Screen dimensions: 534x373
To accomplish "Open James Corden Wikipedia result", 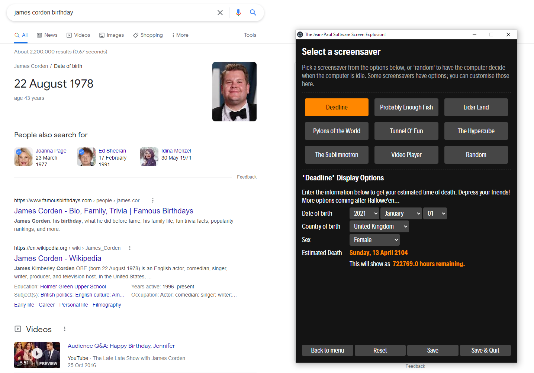I will [58, 258].
